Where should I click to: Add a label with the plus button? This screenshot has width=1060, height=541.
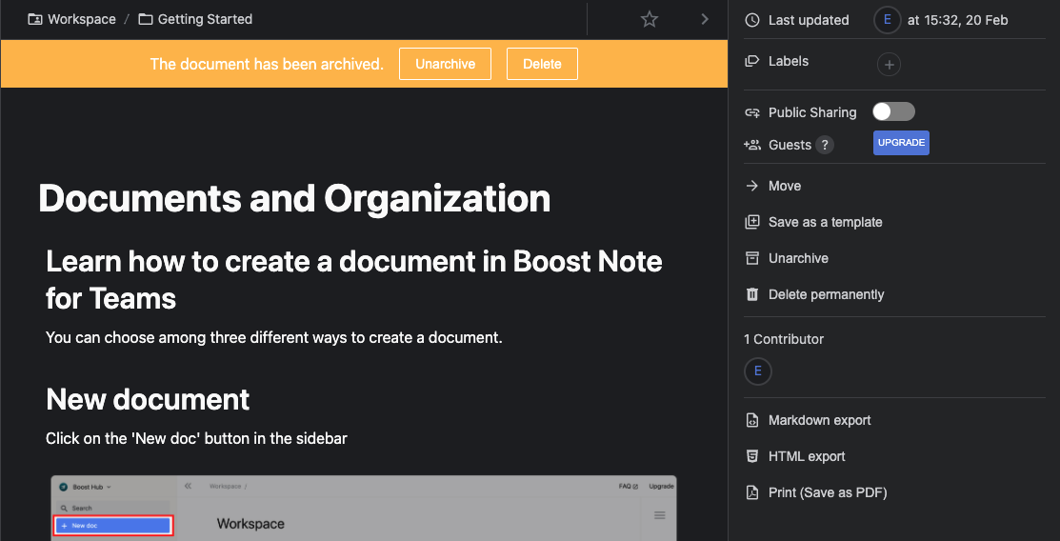point(889,64)
